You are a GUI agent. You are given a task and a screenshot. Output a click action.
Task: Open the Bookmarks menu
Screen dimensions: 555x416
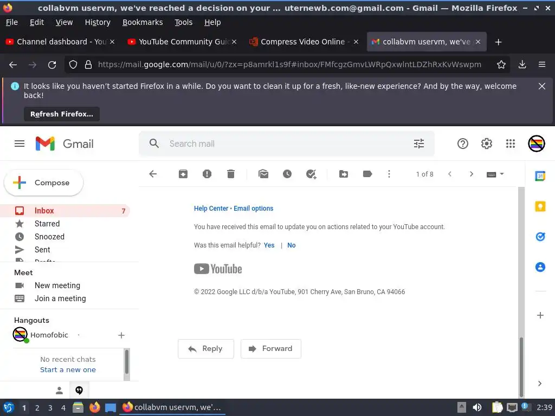[143, 22]
